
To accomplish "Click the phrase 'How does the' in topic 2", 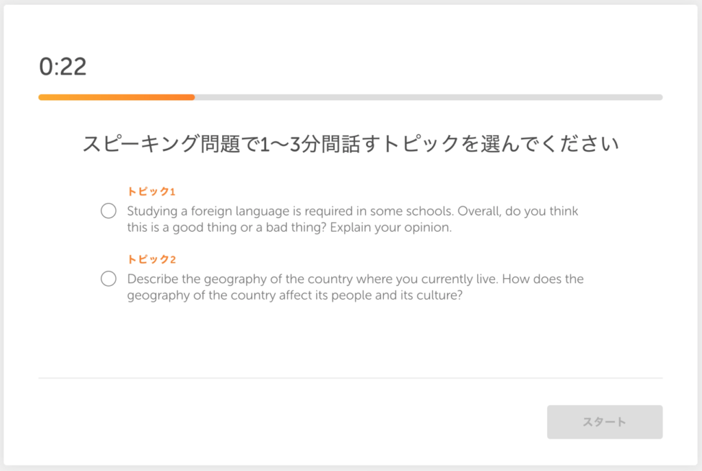I will [543, 279].
